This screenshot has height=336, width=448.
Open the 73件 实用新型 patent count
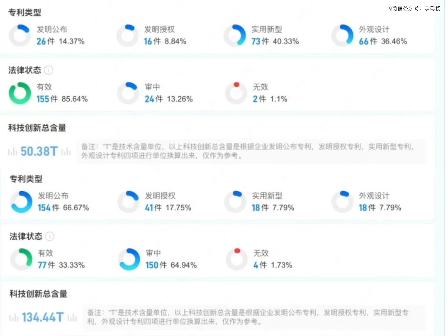[260, 41]
